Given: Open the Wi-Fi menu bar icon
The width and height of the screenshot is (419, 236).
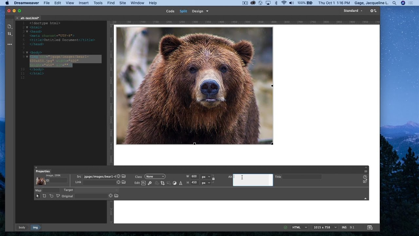Looking at the screenshot, I should (284, 3).
